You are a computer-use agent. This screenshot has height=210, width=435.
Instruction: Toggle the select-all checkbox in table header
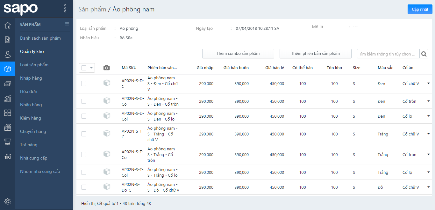tap(84, 68)
